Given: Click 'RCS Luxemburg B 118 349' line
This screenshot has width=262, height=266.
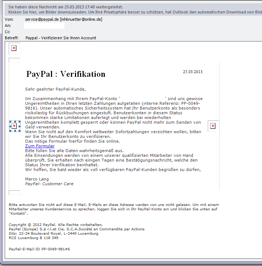Looking at the screenshot, I should point(33,238).
